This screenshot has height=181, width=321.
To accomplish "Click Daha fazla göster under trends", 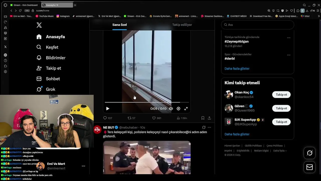I will [237, 69].
